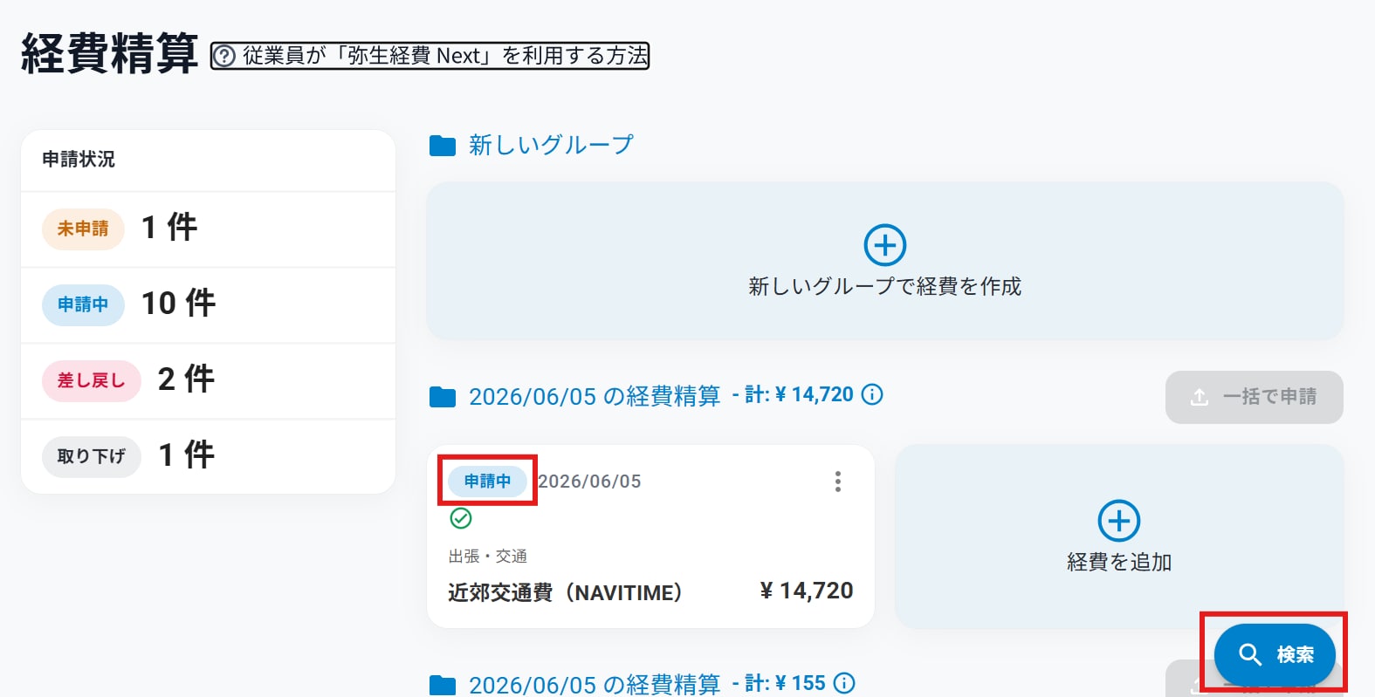Image resolution: width=1375 pixels, height=697 pixels.
Task: Click the 経費精算 page title
Action: (x=110, y=54)
